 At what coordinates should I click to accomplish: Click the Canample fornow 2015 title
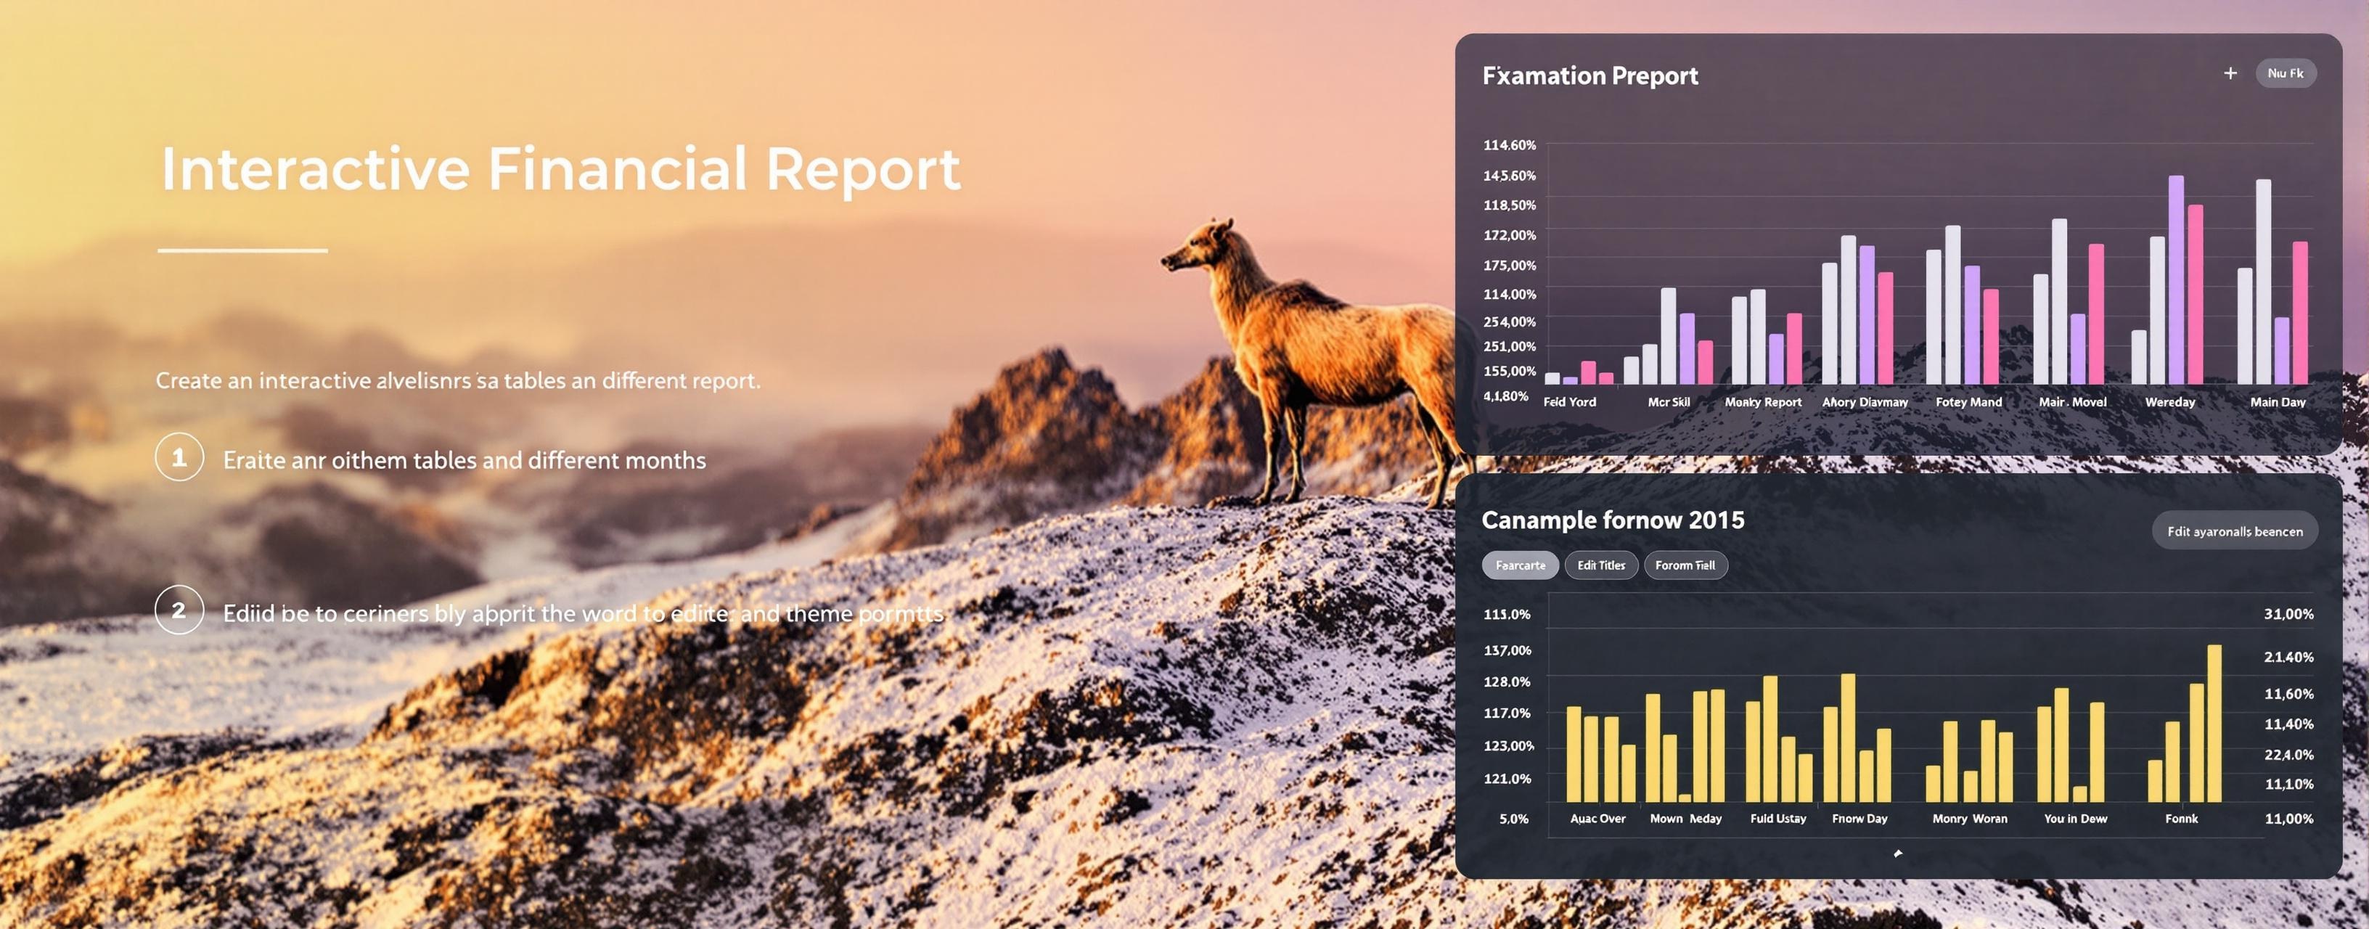coord(1612,520)
